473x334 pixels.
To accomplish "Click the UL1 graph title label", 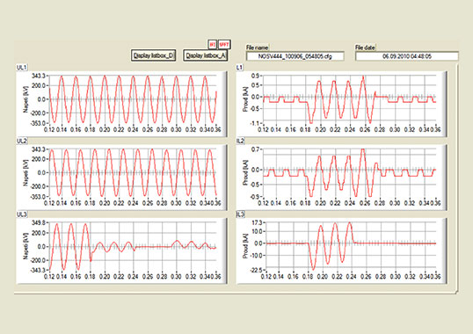I will point(21,68).
